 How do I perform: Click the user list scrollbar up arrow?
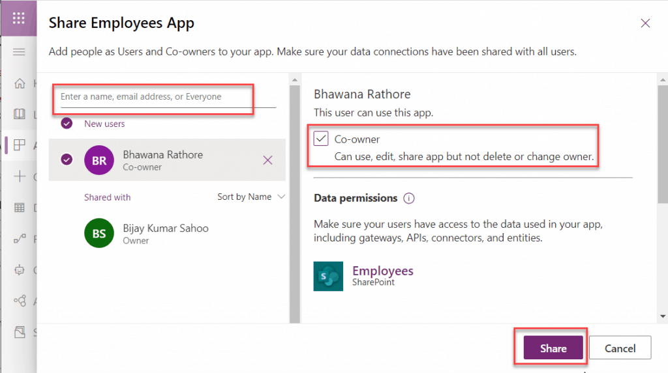point(294,79)
